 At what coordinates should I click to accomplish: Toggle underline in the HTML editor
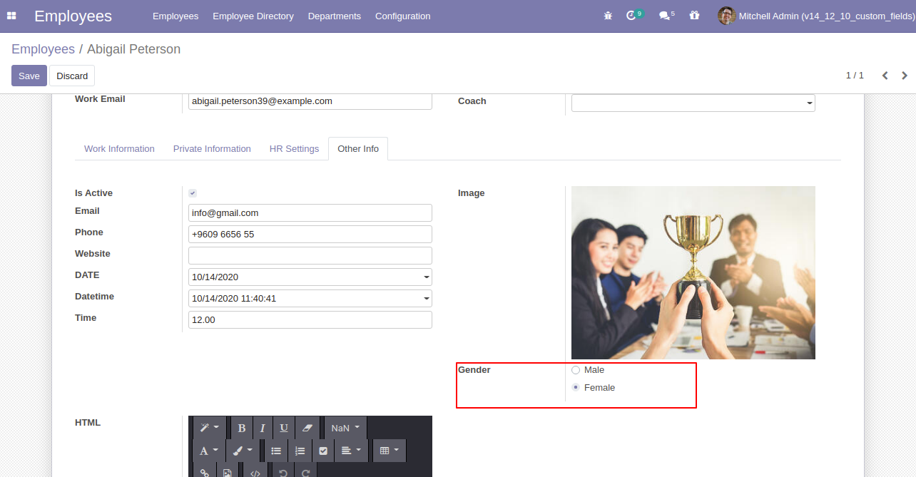(x=284, y=428)
